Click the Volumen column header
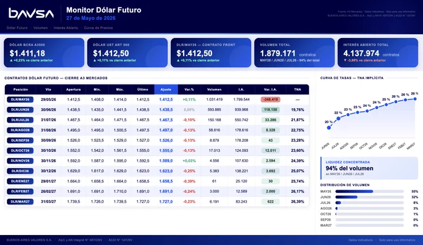This screenshot has height=245, width=423. tap(214, 90)
